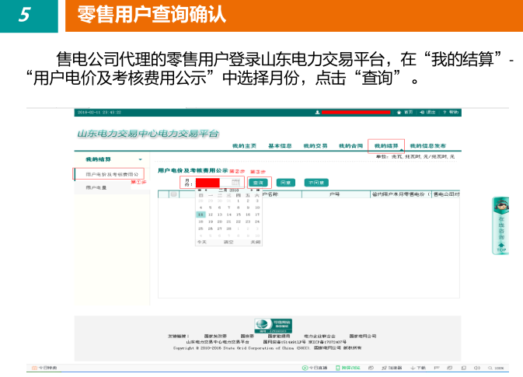Click the green 可信网站 trust badge in footer
The image size is (523, 377).
(x=263, y=325)
